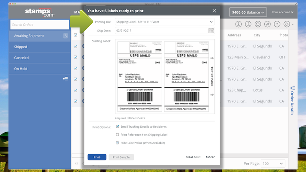The image size is (306, 172).
Task: Collapse the left sidebar with arrow icon
Action: [65, 79]
